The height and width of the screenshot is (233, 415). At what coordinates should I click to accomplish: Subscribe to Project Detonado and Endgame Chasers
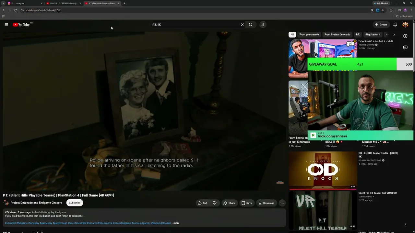point(75,203)
